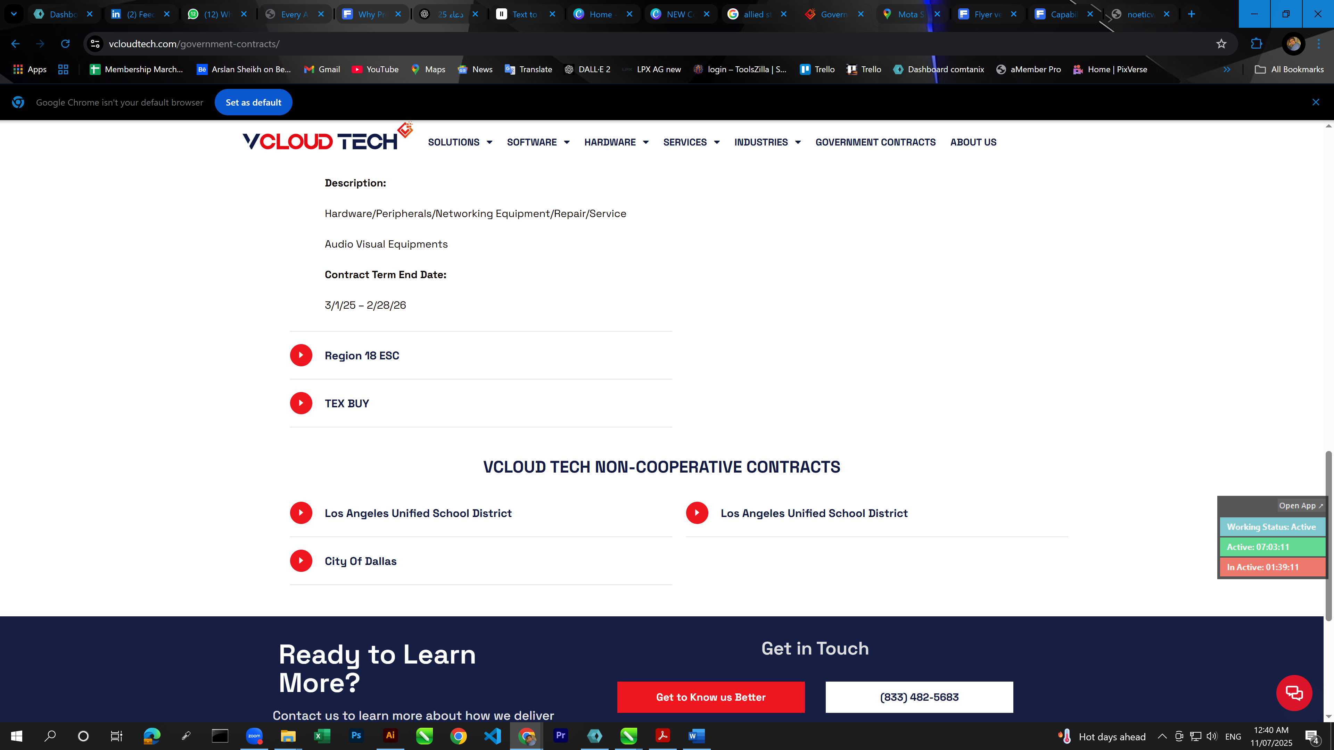Open the Windows Start menu
This screenshot has height=750, width=1334.
(17, 736)
